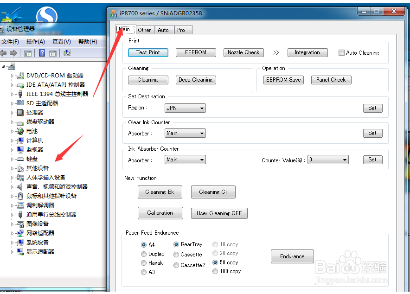Screen dimensions: 410x294
Task: Click the Deep Cleaning button
Action: pyautogui.click(x=196, y=80)
